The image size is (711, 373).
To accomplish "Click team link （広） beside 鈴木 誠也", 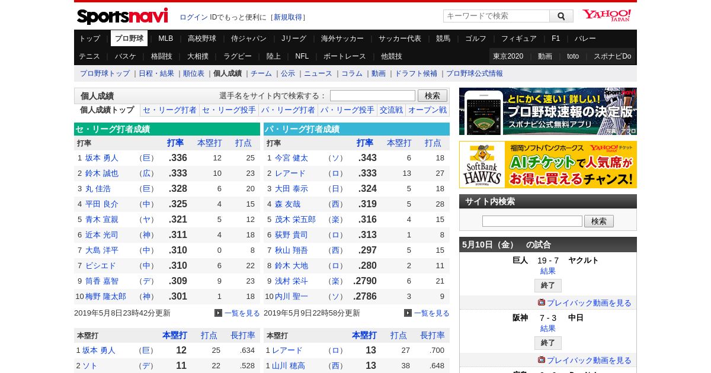I will click(x=147, y=173).
